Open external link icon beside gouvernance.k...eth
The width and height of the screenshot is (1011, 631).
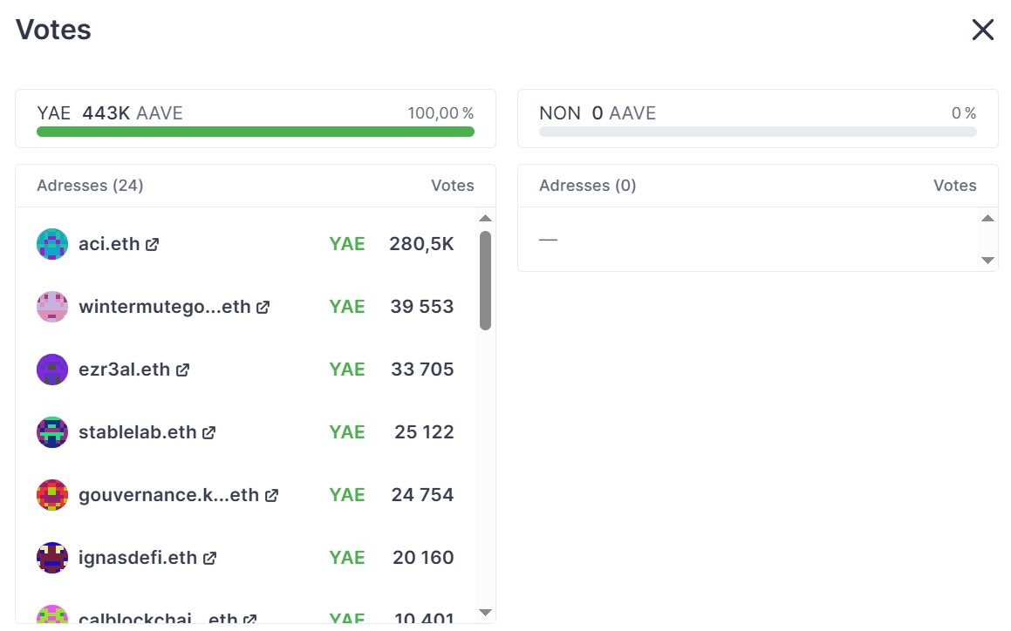271,496
